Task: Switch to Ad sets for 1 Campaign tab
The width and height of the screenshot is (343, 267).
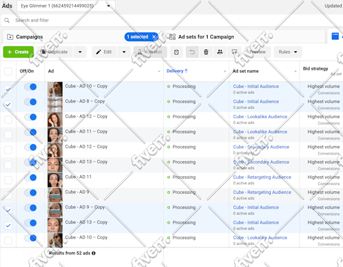Action: tap(206, 37)
